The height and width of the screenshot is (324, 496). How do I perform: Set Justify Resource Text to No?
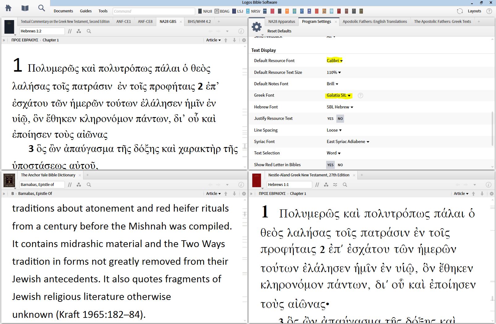(x=340, y=119)
